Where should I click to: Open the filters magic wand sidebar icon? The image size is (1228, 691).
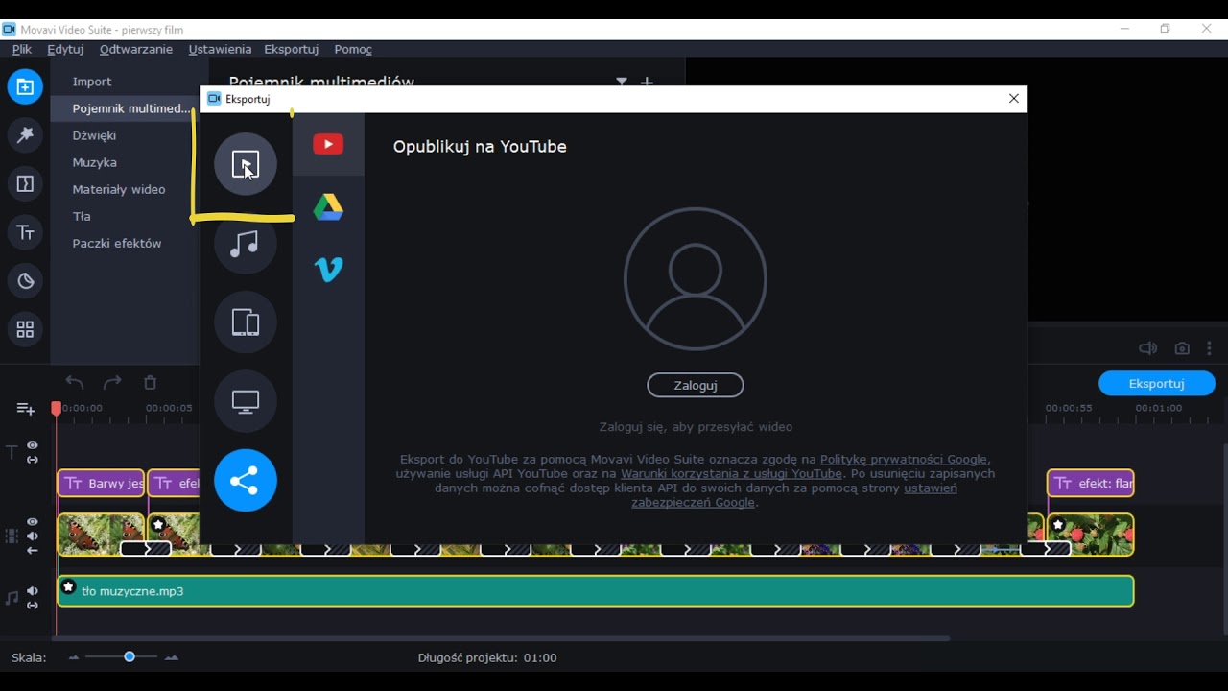tap(25, 135)
